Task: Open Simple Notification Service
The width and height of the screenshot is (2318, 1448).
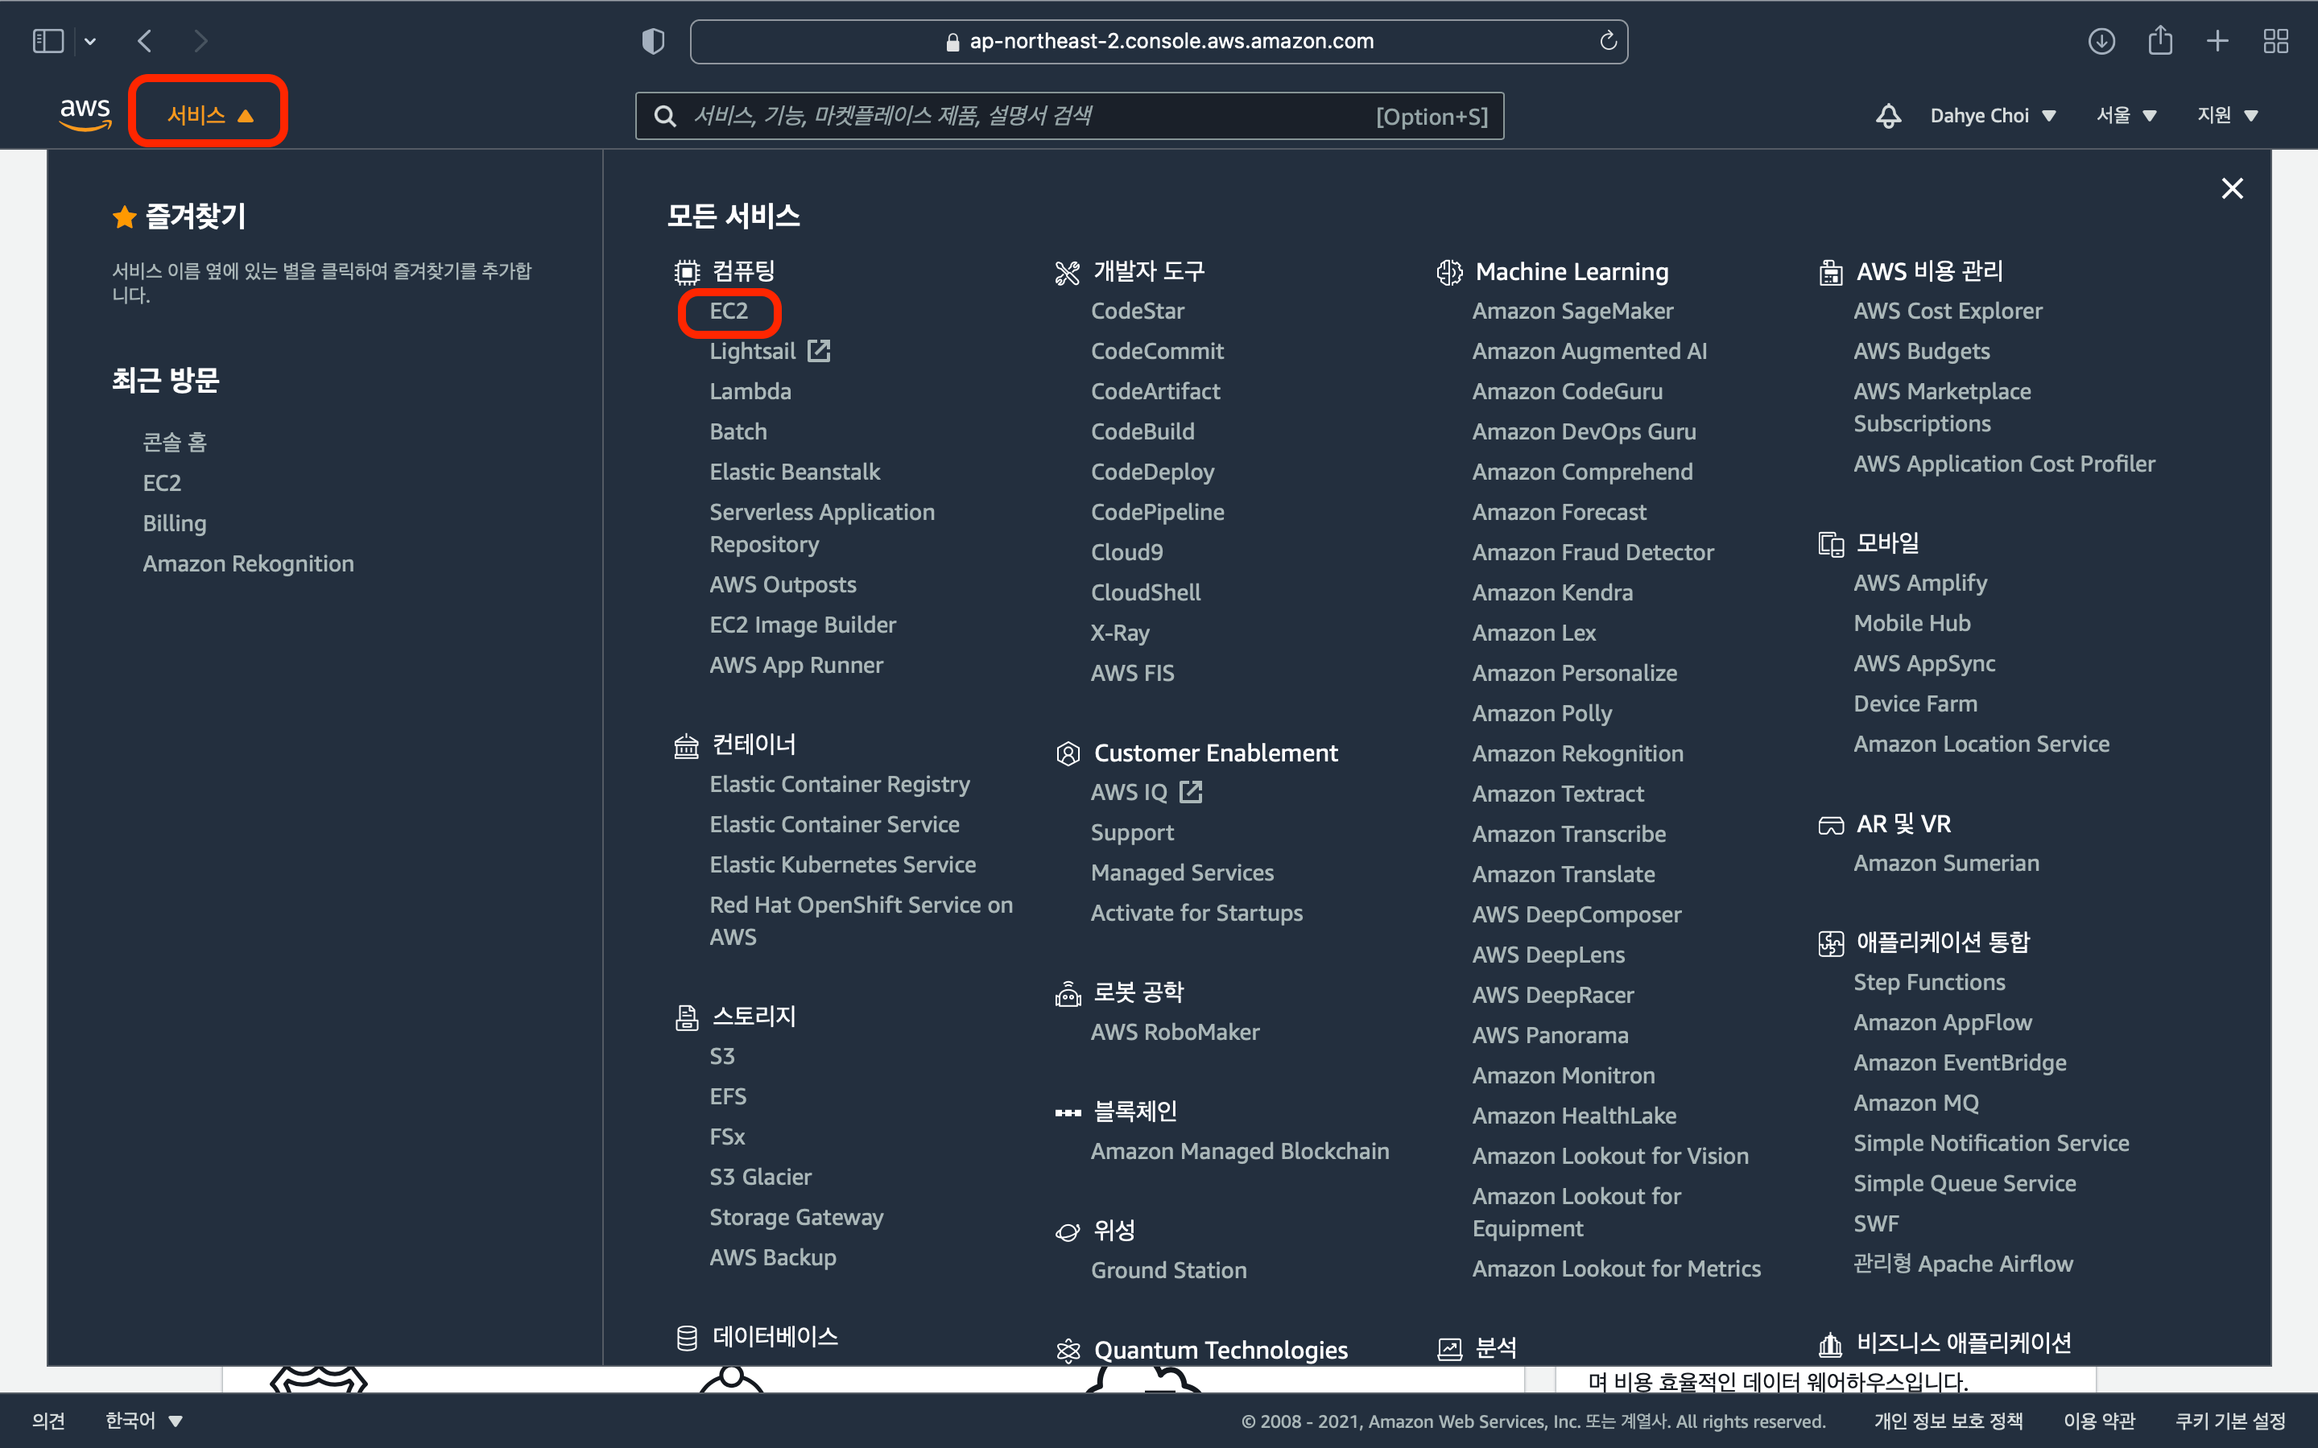Action: click(x=1990, y=1144)
